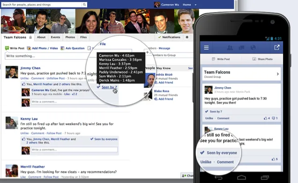Click the thumbs-up icon on Jimmy Chen's likes

(x=23, y=84)
